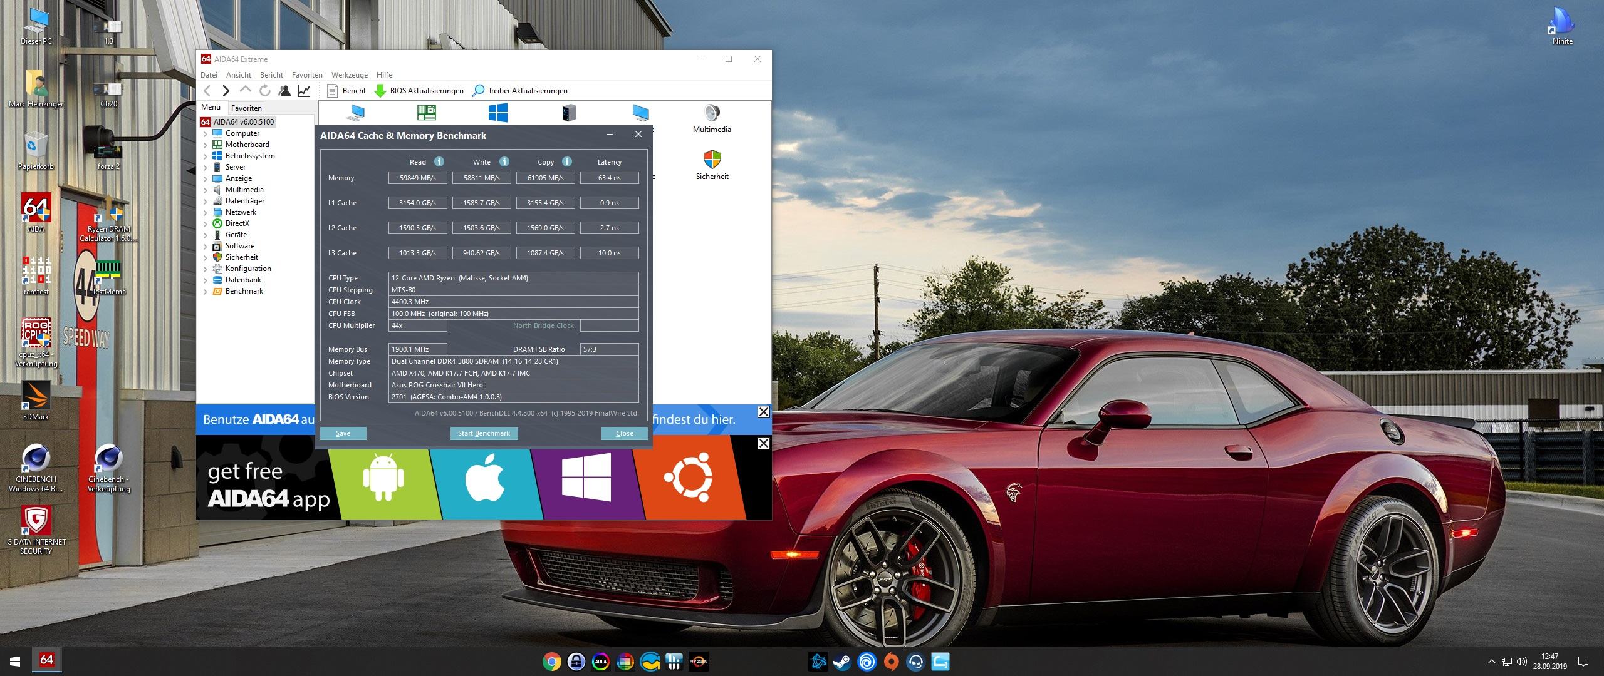Open Ryzen DRAM Calculator desktop shortcut
This screenshot has height=676, width=1604.
[x=108, y=219]
